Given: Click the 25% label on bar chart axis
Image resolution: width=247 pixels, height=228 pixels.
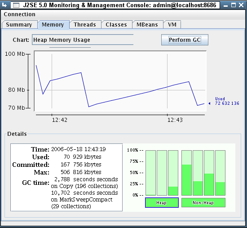Looking at the screenshot, I should click(134, 184).
